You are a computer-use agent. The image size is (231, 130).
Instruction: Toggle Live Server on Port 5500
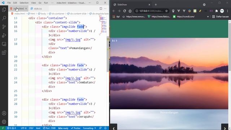pos(49,128)
